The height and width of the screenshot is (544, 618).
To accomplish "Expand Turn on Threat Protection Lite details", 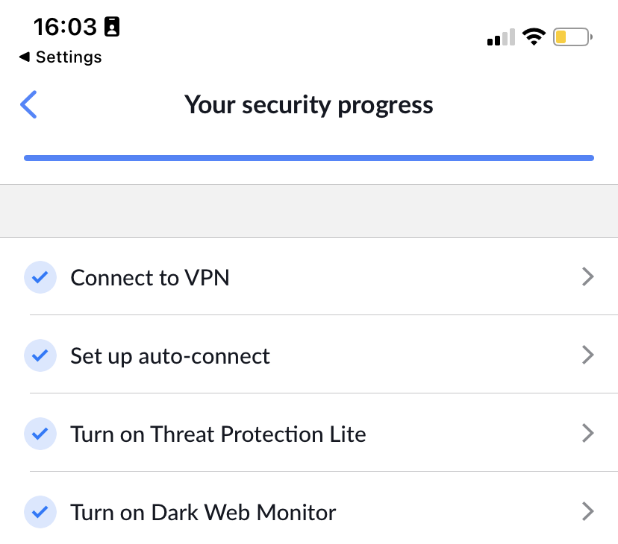I will (588, 433).
